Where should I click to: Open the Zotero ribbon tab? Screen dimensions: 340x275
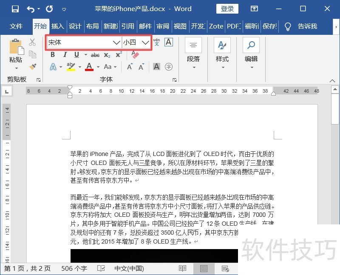tap(216, 26)
